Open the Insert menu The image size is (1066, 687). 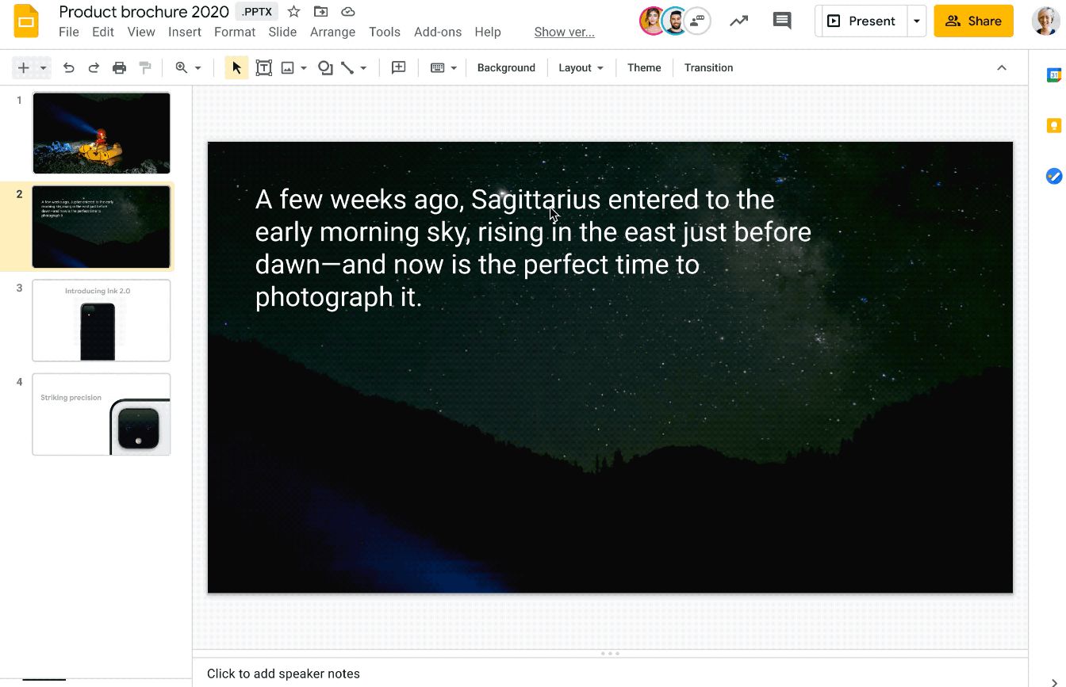point(184,32)
